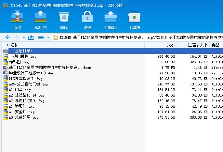Click the folder icon in address bar

(56, 38)
